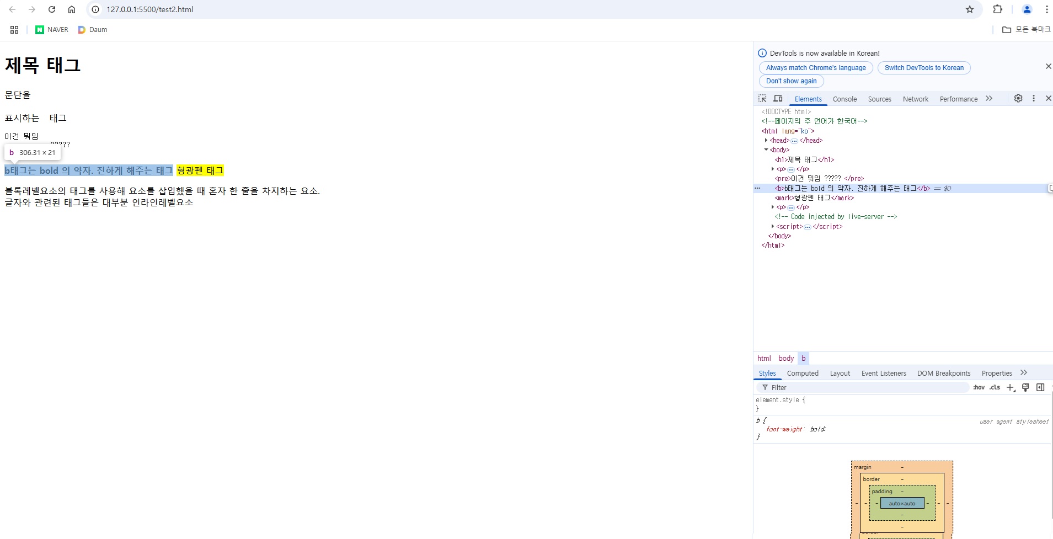Open the apps grid in bookmarks bar
Screen dimensions: 1053x539
(14, 30)
